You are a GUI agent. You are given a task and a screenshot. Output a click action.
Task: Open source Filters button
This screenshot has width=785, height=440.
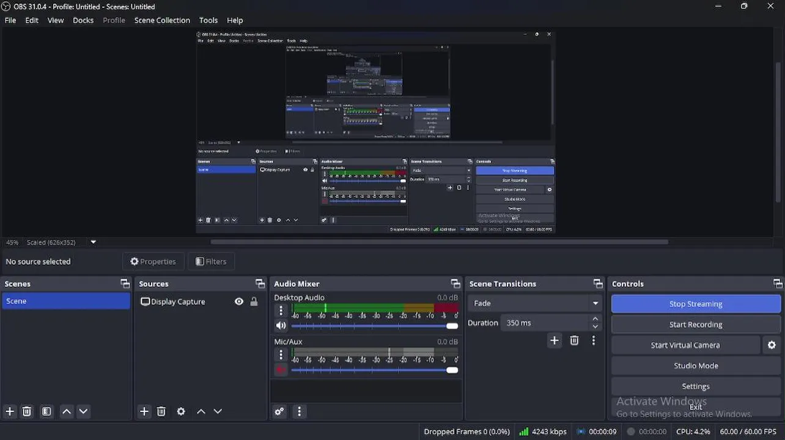click(x=211, y=262)
